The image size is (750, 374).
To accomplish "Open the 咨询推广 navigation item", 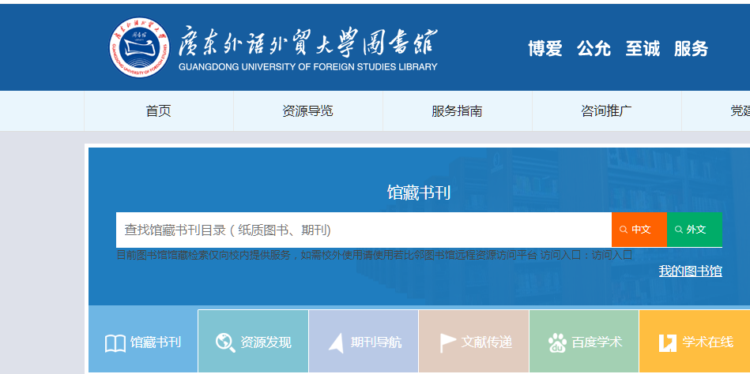I will click(606, 111).
